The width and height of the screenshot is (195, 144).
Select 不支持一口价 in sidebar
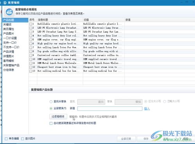11,47
